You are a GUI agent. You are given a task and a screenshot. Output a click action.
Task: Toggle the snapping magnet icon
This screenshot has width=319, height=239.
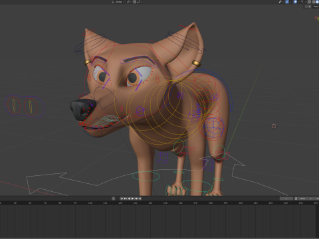click(x=134, y=2)
